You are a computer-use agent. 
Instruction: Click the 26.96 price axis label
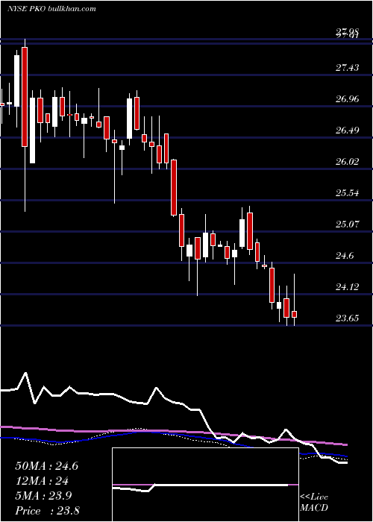[348, 99]
